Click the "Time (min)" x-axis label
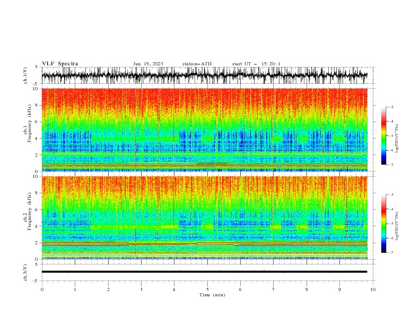The height and width of the screenshot is (325, 420). pyautogui.click(x=212, y=295)
